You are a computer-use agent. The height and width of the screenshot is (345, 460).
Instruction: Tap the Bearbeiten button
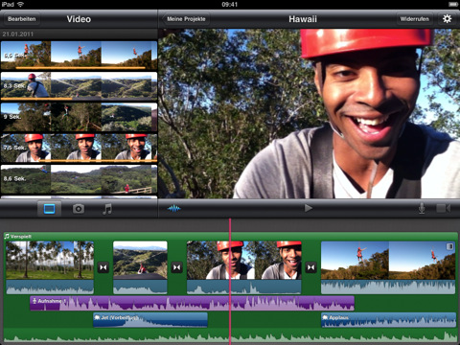22,19
